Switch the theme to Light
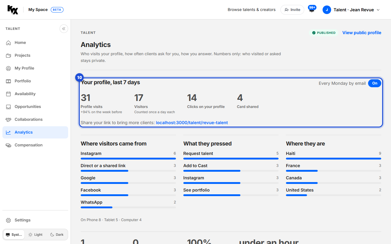Screen dimensions: 391x244 35,235
